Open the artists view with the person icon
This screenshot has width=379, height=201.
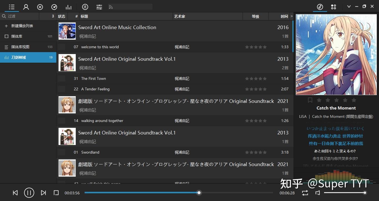coord(26,7)
